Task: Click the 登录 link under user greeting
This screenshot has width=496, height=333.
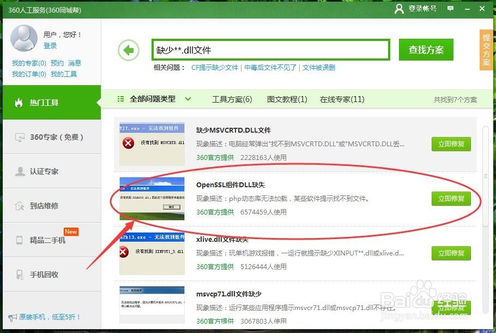Action: (50, 46)
